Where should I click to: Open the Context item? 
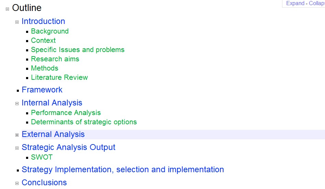point(43,40)
